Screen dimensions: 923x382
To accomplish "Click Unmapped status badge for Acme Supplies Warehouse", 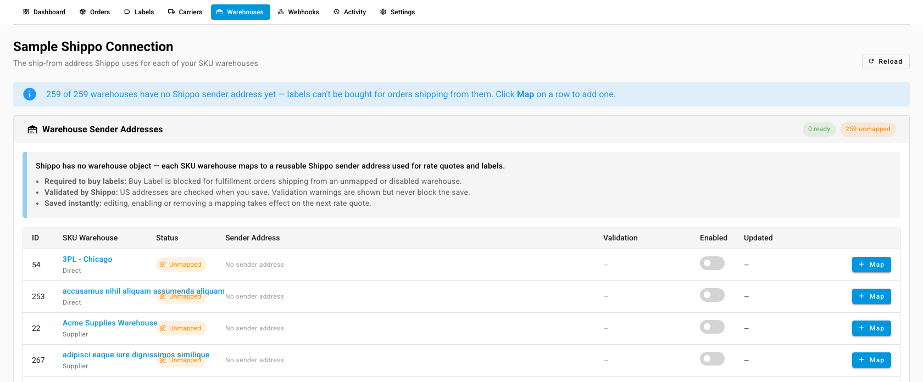I will point(181,328).
